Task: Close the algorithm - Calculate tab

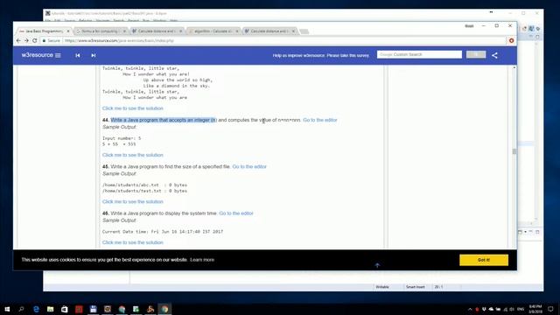Action: 237,31
